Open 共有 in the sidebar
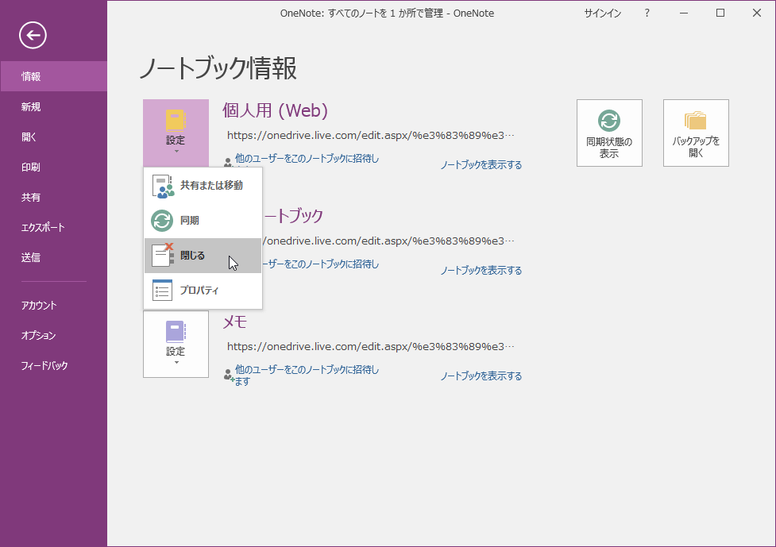The height and width of the screenshot is (547, 776). 53,197
